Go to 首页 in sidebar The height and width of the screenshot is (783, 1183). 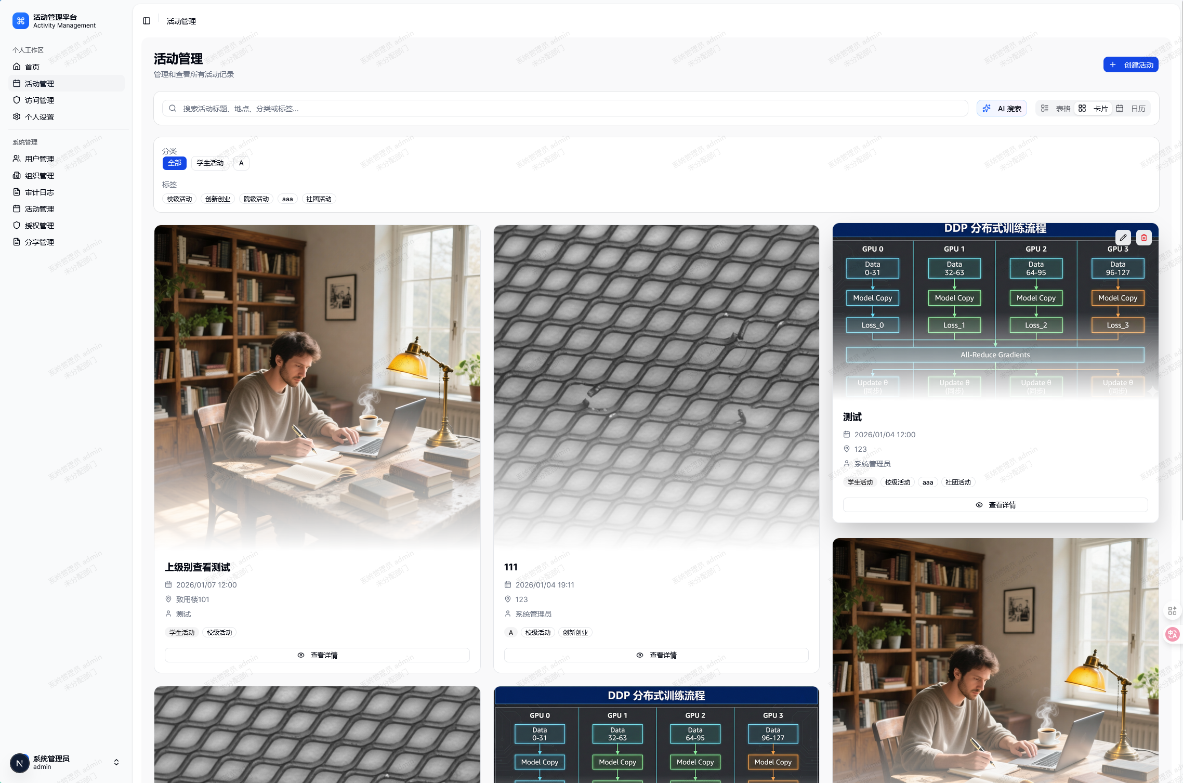32,67
